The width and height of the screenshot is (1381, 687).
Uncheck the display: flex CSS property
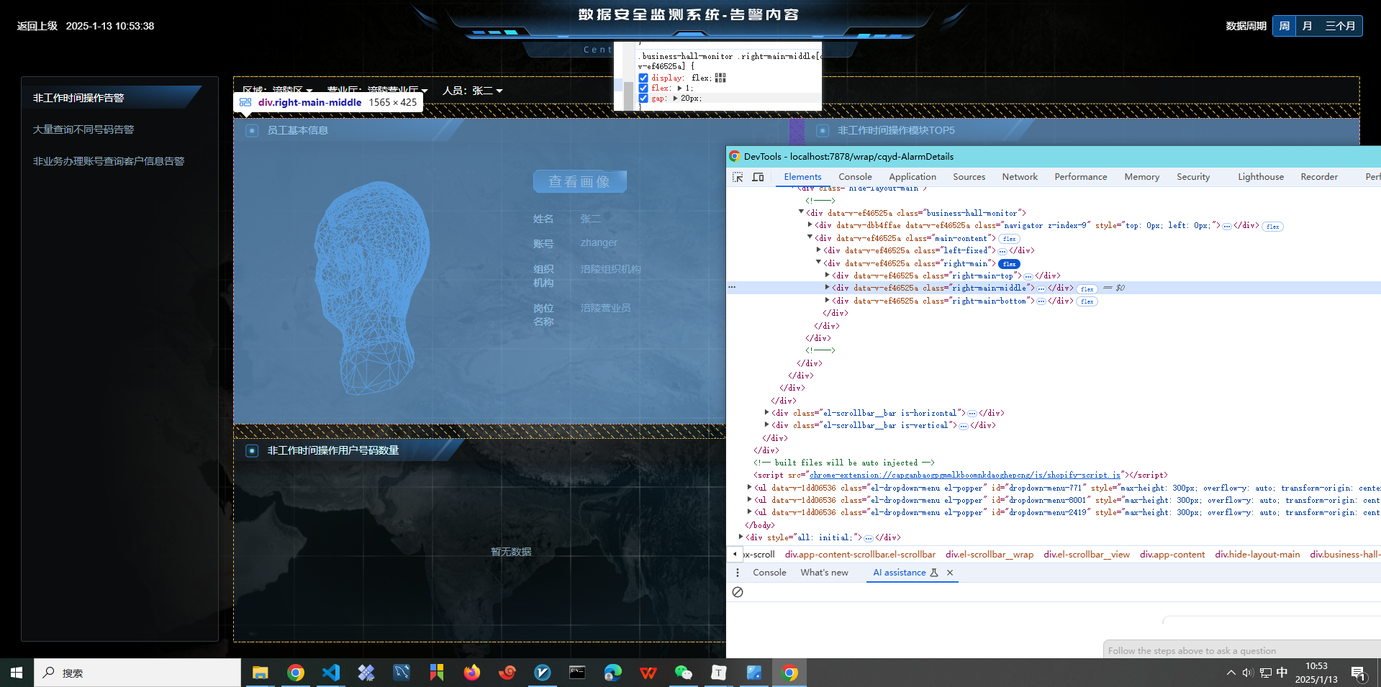pos(643,78)
